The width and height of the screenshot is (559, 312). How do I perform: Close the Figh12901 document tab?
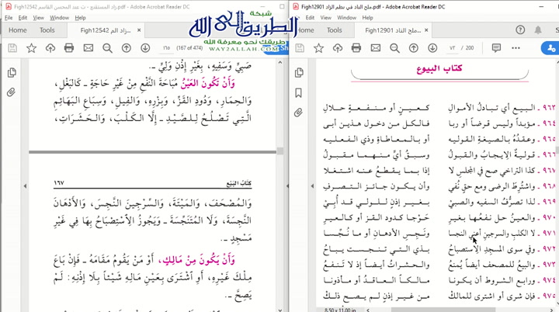426,30
